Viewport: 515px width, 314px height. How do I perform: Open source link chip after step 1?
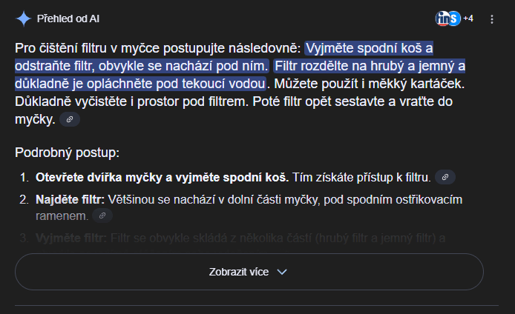pos(445,177)
